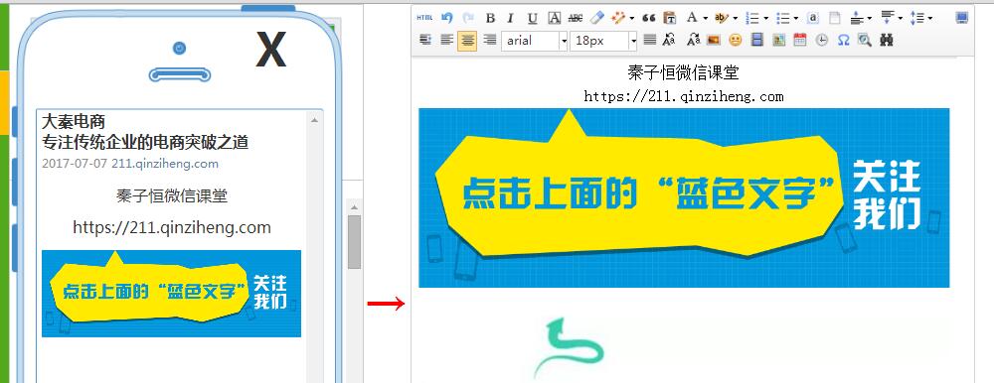Expand ordered list style arrow
Image resolution: width=994 pixels, height=383 pixels.
tap(765, 19)
